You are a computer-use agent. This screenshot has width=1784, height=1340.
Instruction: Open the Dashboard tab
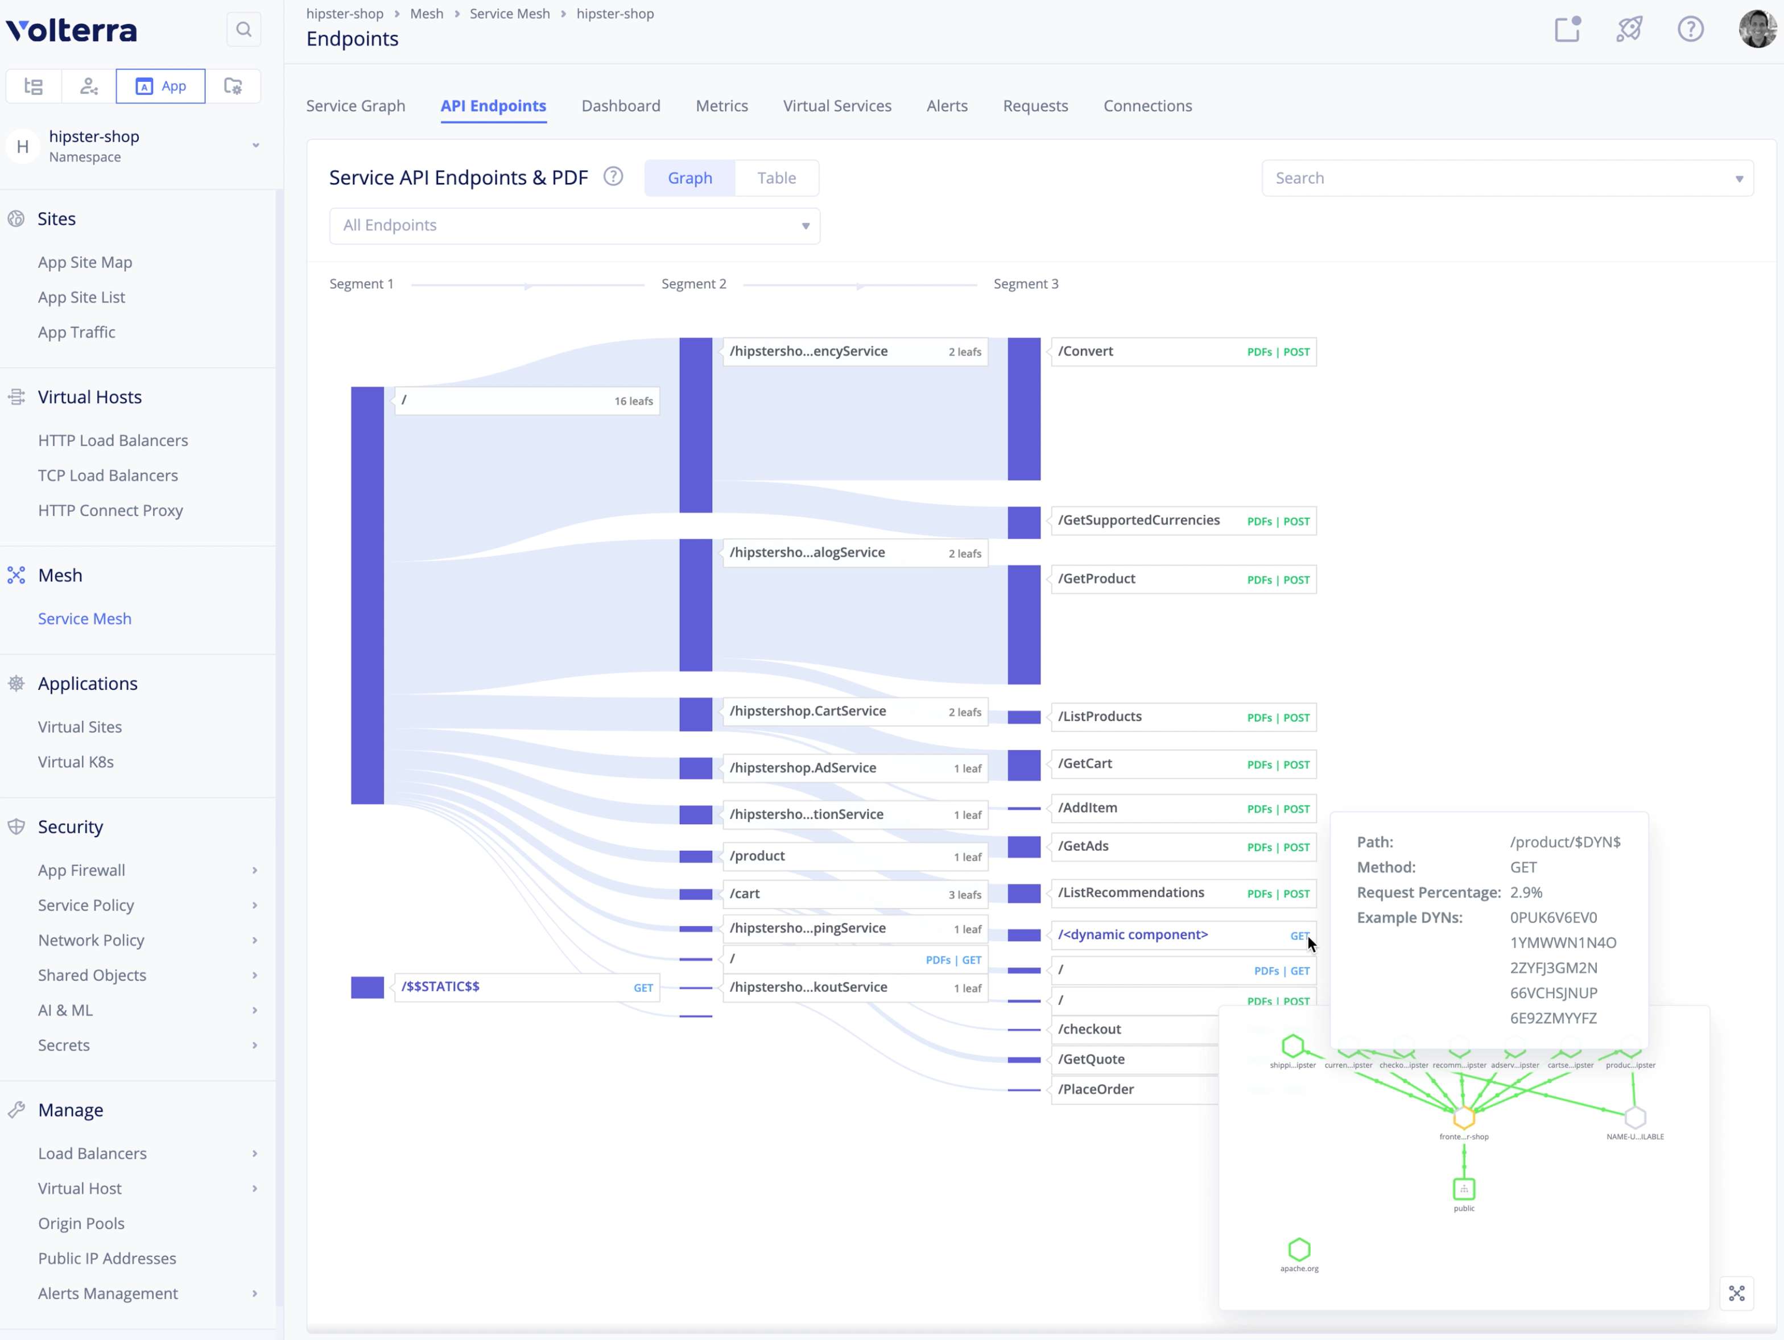click(x=621, y=106)
